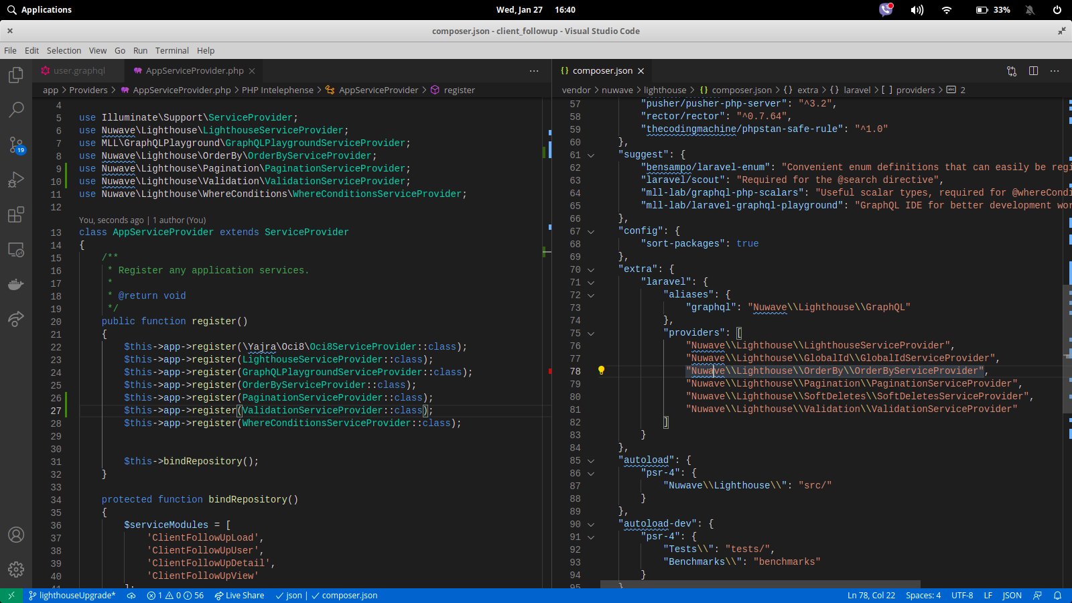The height and width of the screenshot is (603, 1072).
Task: Click the remote window icon in status bar
Action: click(11, 596)
